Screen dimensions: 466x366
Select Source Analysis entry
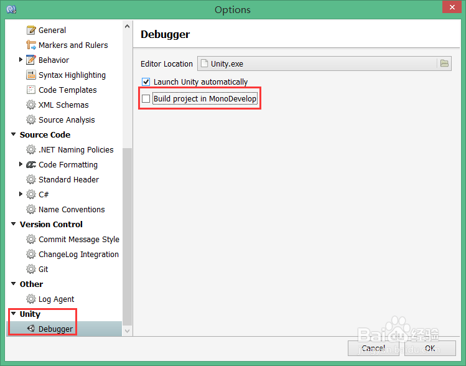click(x=67, y=120)
